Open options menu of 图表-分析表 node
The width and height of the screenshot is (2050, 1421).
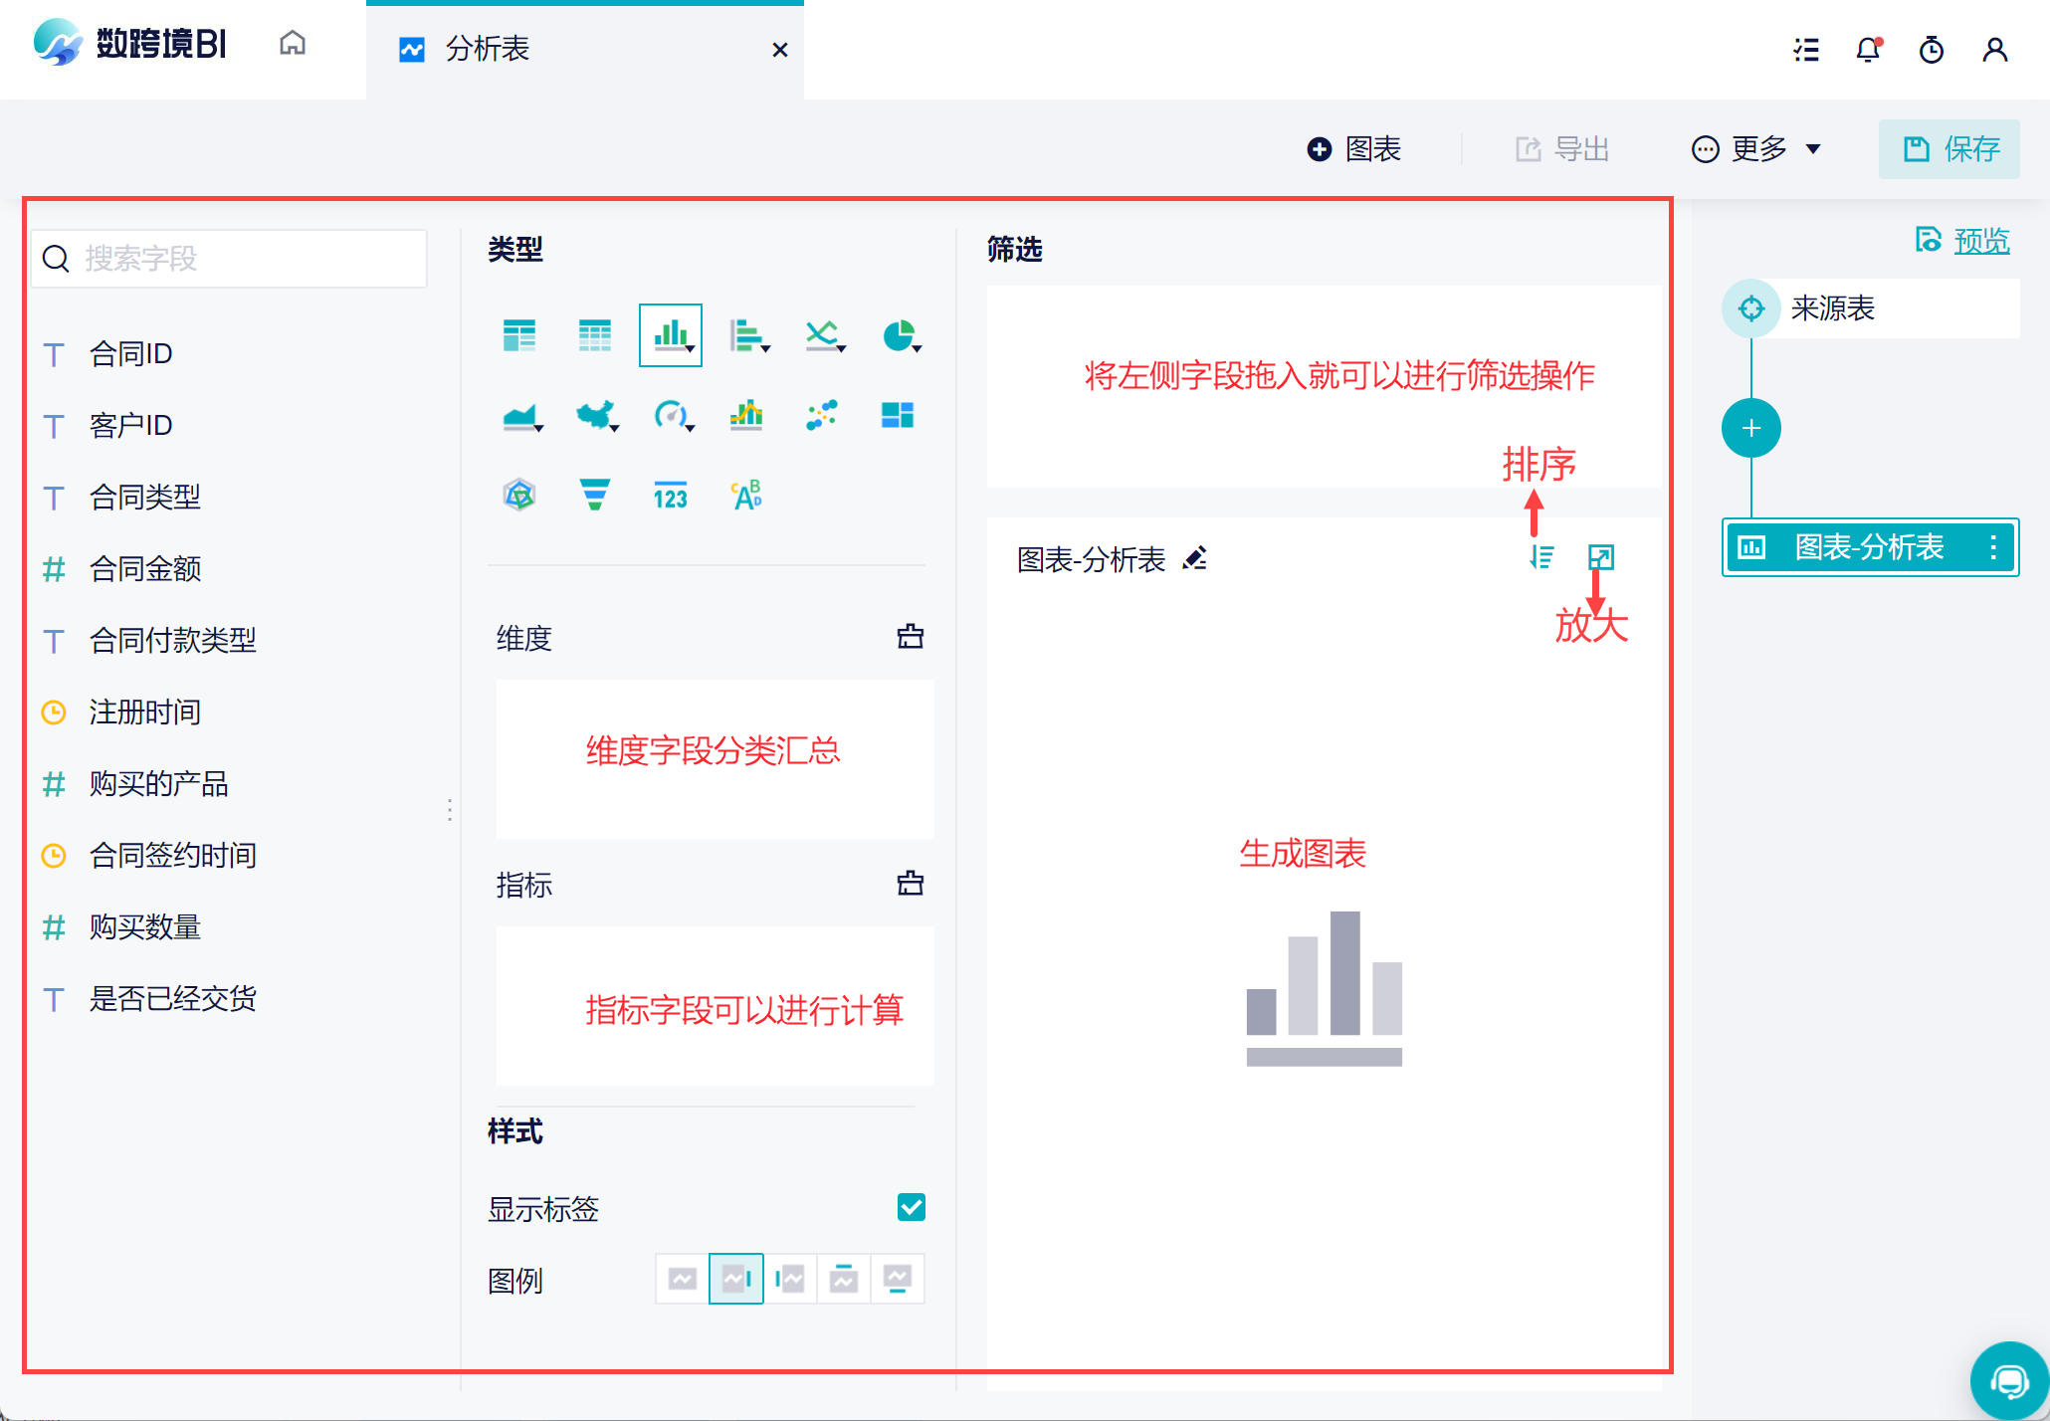(1993, 547)
